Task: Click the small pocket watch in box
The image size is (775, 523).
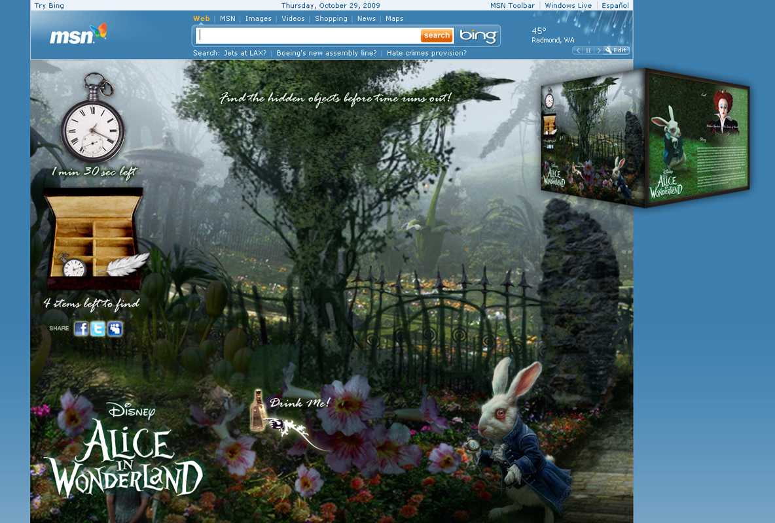Action: [x=73, y=265]
